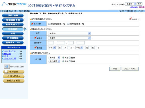Select 降順 for output order row 1

70,58
